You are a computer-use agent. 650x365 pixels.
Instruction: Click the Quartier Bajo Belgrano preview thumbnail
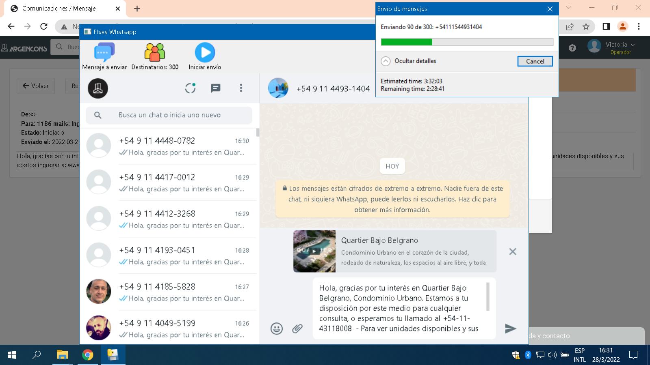pyautogui.click(x=314, y=251)
